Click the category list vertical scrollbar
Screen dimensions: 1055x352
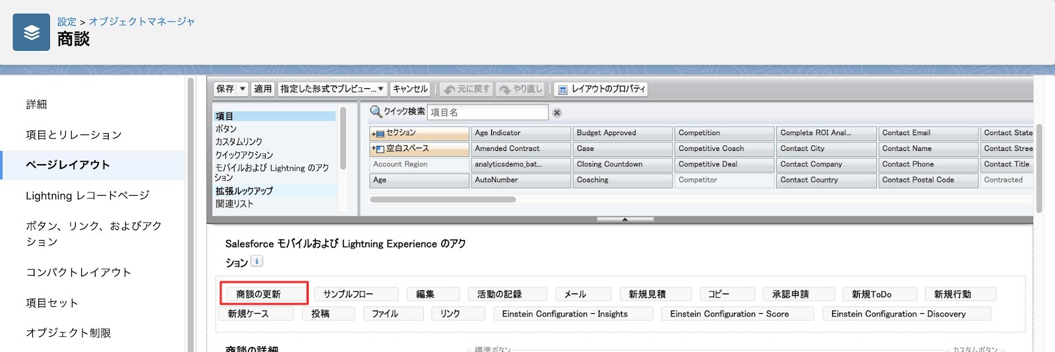(x=343, y=138)
